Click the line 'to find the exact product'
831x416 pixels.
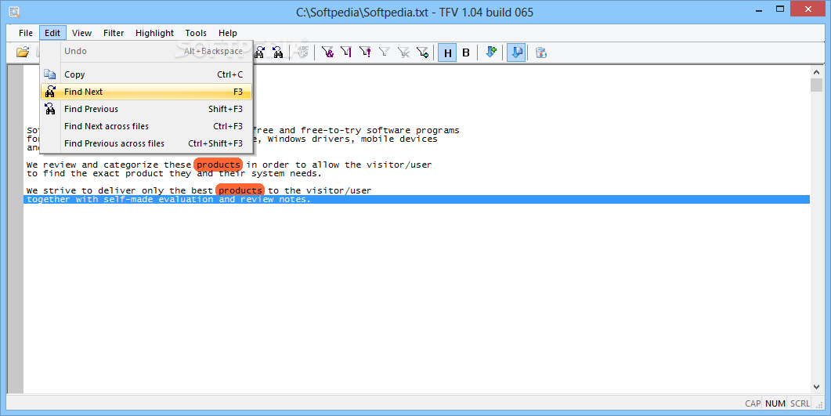(x=174, y=173)
